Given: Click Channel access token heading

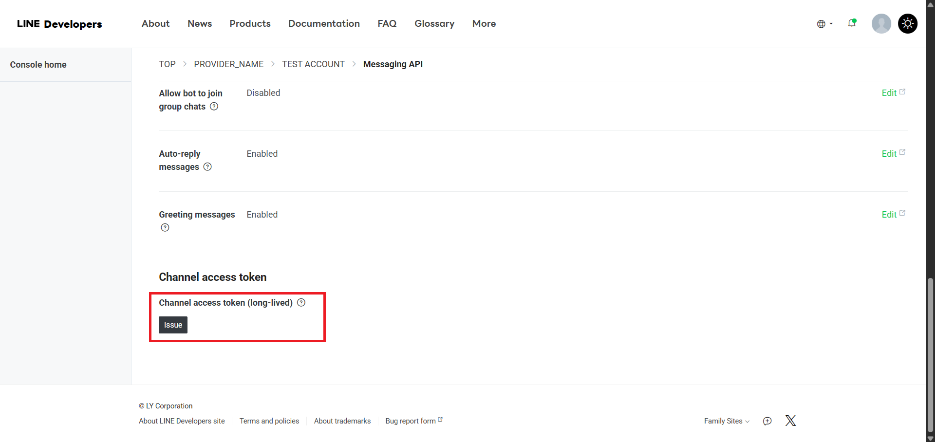Looking at the screenshot, I should click(x=213, y=277).
